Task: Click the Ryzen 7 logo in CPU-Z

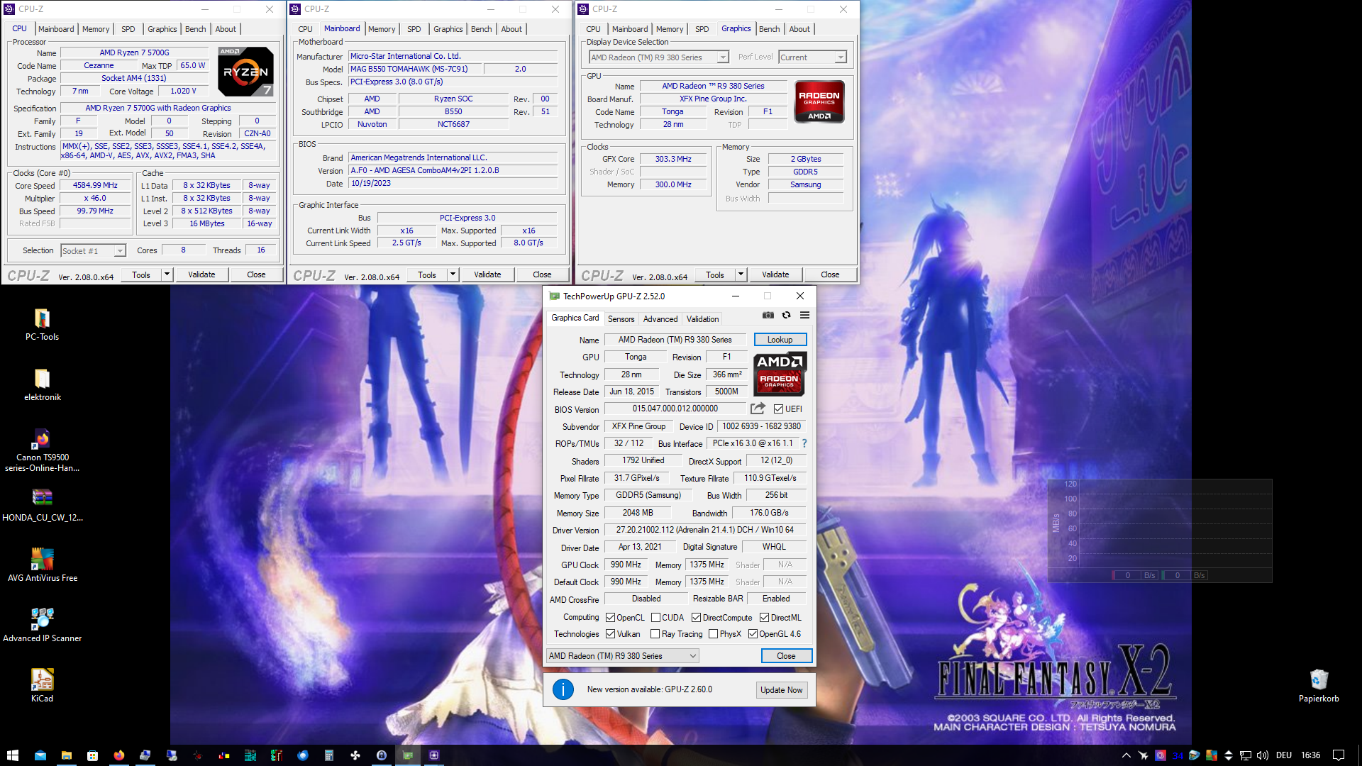Action: pyautogui.click(x=245, y=72)
